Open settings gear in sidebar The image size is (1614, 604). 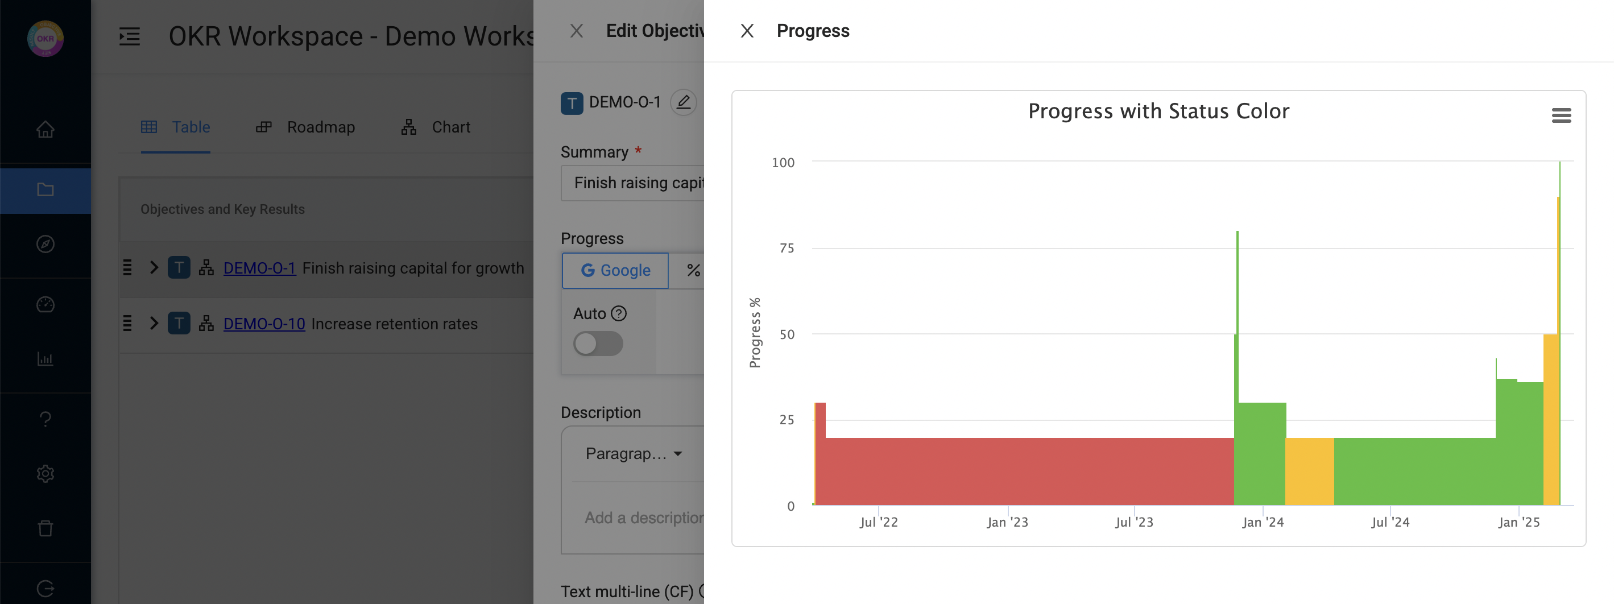(x=45, y=474)
